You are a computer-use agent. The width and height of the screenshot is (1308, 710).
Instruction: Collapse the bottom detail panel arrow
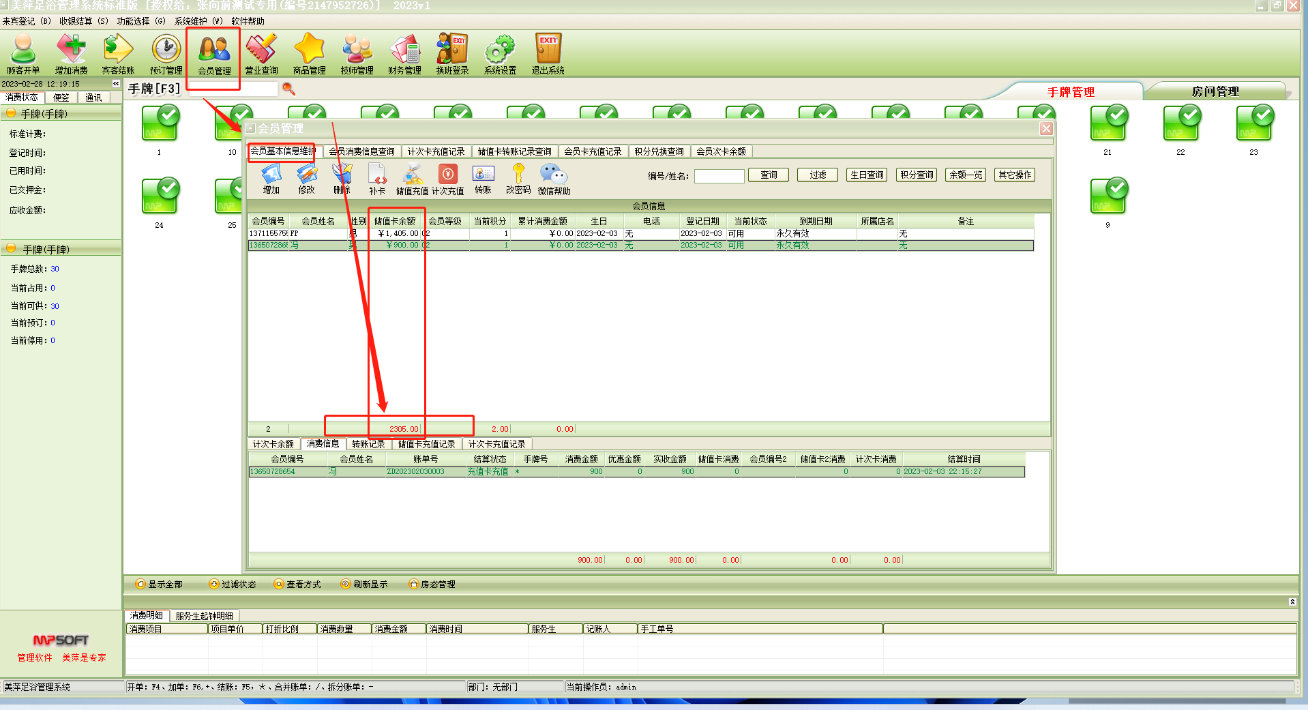click(1292, 602)
